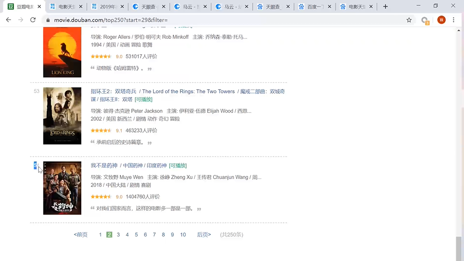Image resolution: width=464 pixels, height=261 pixels.
Task: Go to pagination page 1
Action: pyautogui.click(x=101, y=235)
